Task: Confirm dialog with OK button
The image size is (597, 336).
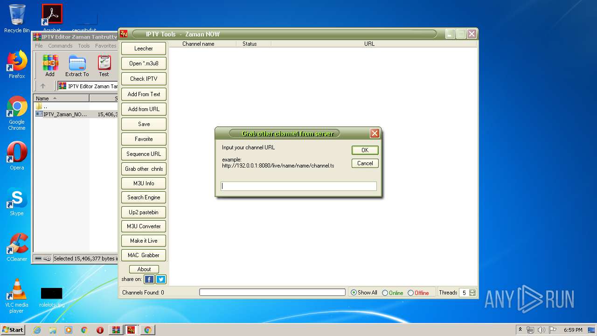Action: point(365,150)
